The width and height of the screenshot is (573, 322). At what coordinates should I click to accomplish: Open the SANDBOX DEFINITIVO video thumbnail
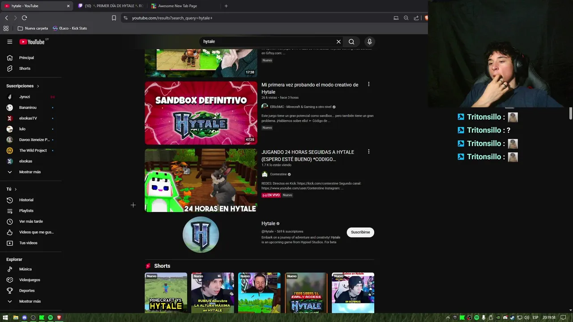[201, 113]
